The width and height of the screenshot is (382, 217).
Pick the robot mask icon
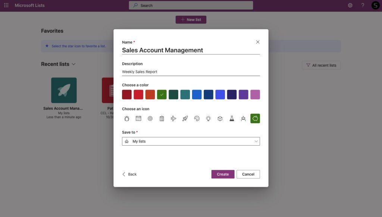tap(243, 118)
